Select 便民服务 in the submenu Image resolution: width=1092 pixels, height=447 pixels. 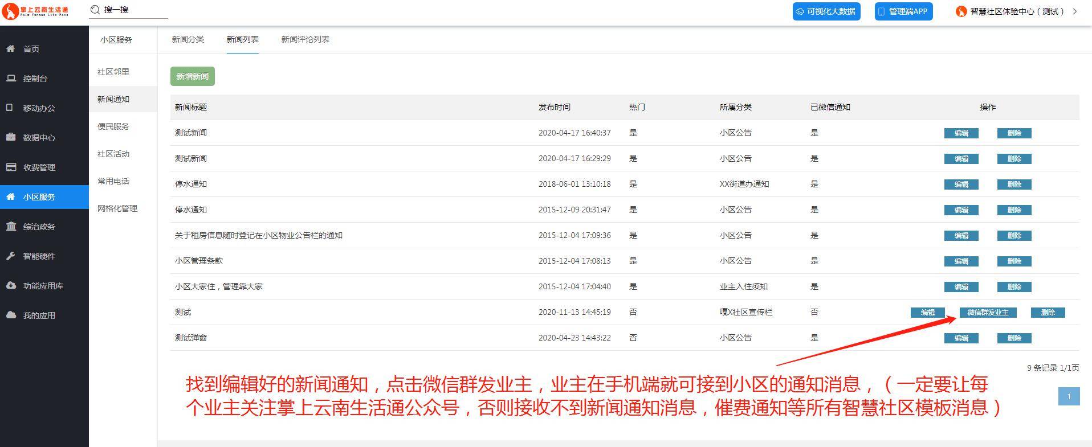click(113, 126)
